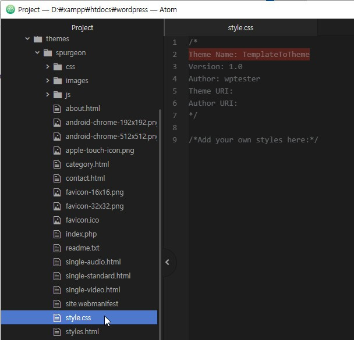This screenshot has width=354, height=340.
Task: Click line number 2 in gutter
Action: point(175,55)
